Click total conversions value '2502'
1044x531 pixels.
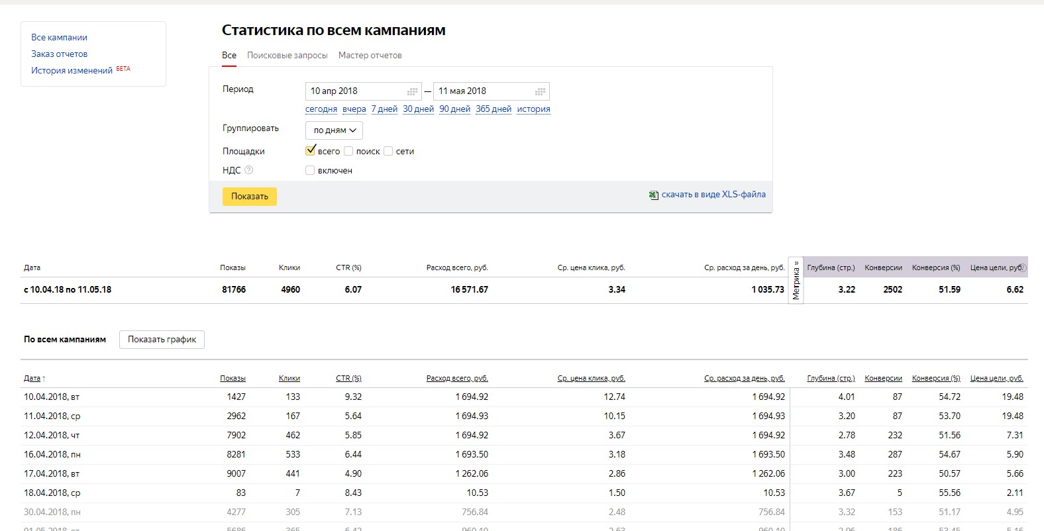[893, 289]
